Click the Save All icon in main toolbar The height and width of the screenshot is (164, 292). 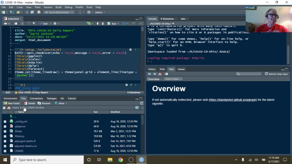[x=32, y=12]
